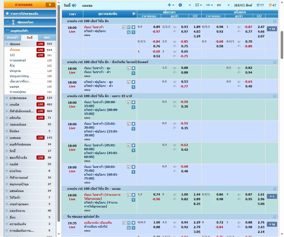This screenshot has width=284, height=237.
Task: Click the dollar cash-odds icon on the first match
Action: (134, 32)
